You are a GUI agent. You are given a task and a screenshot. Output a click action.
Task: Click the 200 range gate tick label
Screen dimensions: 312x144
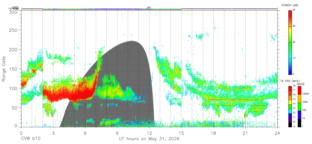[14, 49]
